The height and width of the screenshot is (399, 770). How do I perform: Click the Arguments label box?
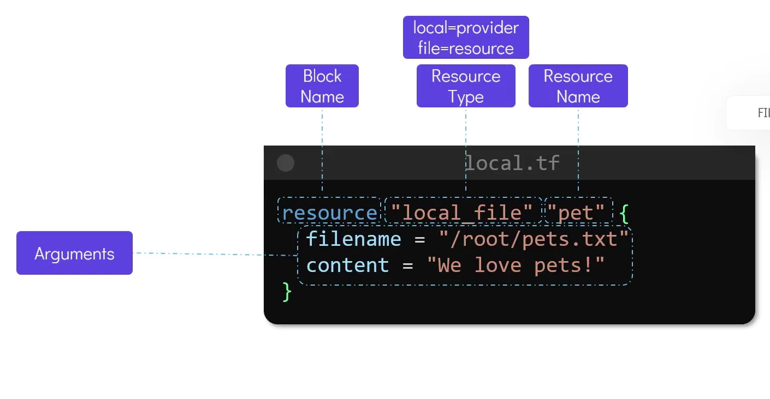tap(74, 253)
